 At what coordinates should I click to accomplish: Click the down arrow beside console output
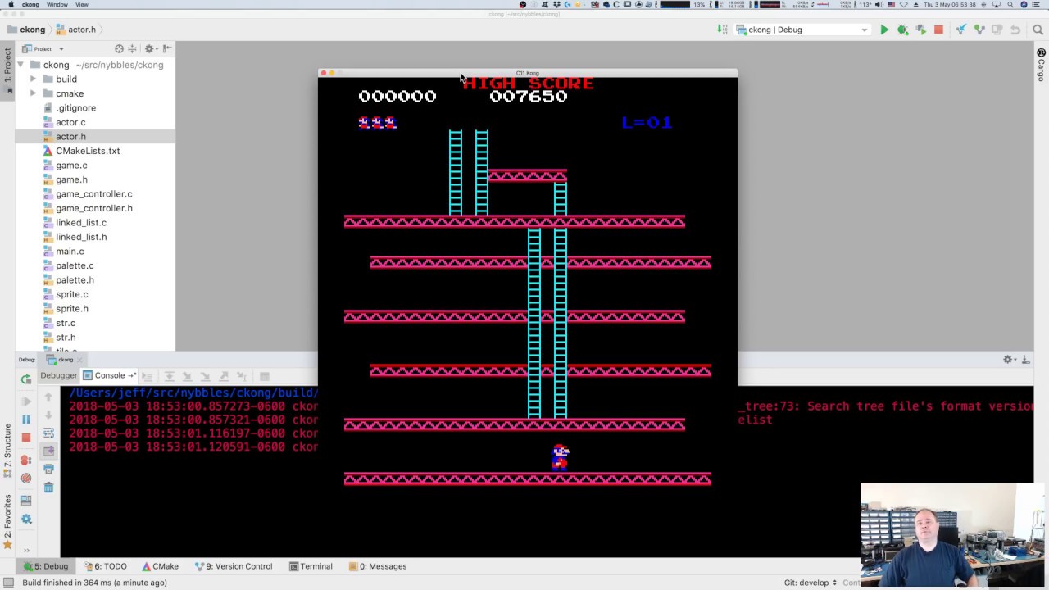pyautogui.click(x=48, y=415)
